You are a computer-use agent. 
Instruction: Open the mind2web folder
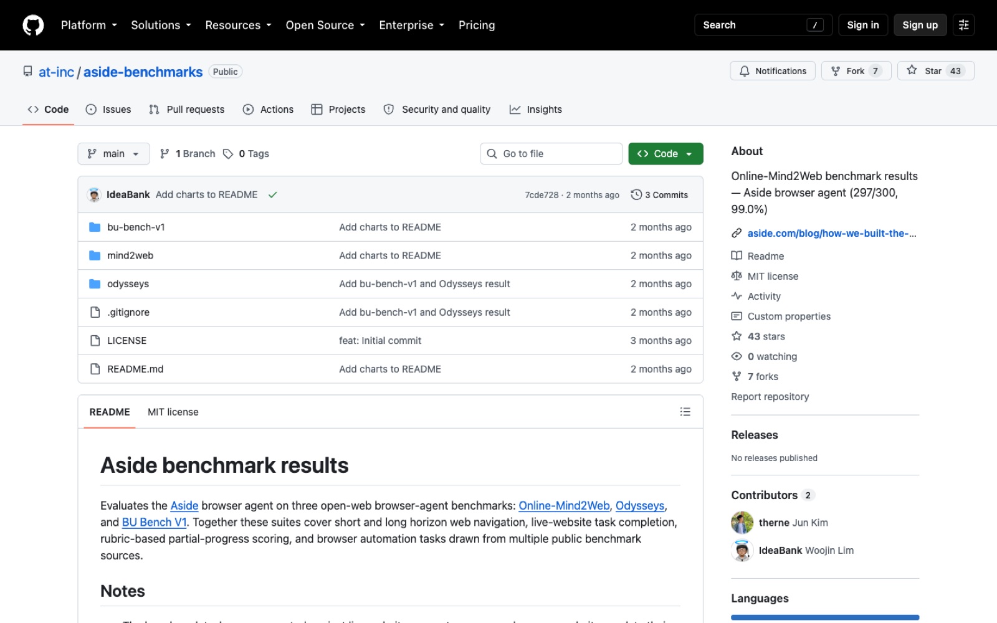click(x=130, y=255)
